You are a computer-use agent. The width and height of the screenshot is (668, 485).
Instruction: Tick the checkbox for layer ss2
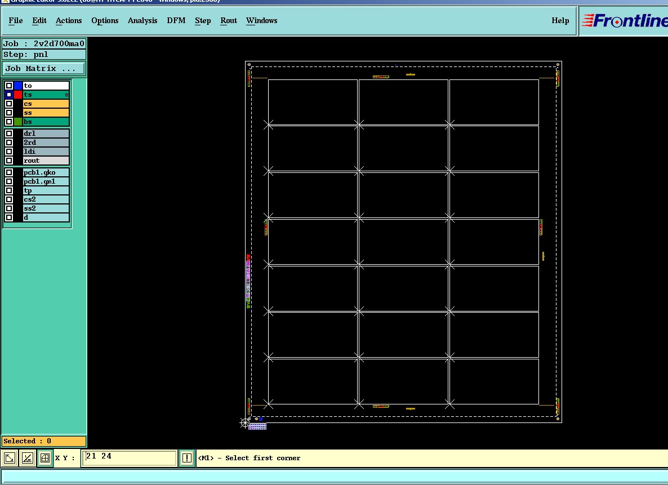(9, 208)
